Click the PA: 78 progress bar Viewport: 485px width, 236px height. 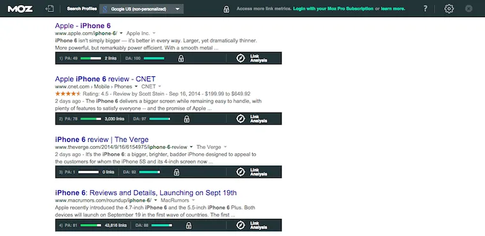click(x=91, y=119)
